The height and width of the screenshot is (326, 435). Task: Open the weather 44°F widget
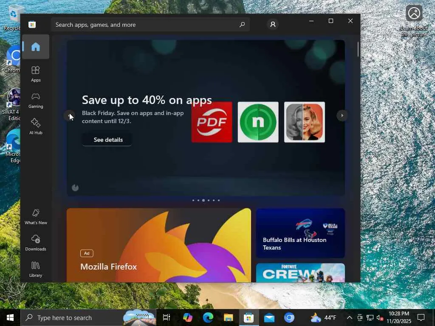click(x=323, y=318)
